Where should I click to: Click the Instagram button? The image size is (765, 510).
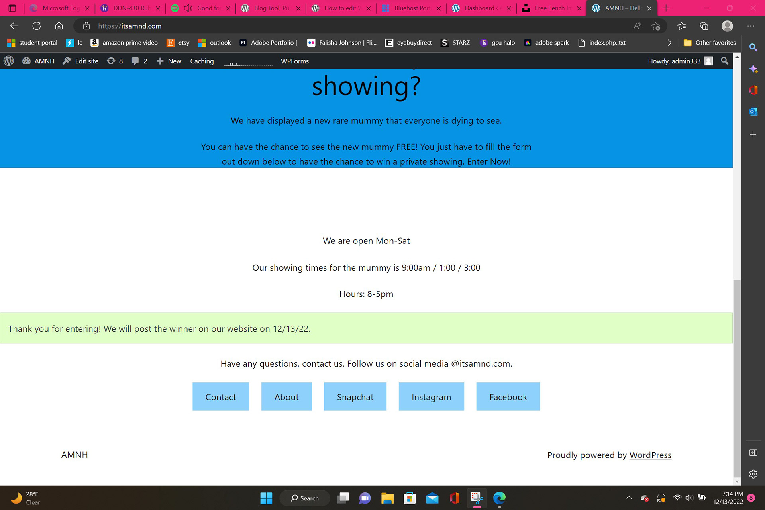(x=431, y=397)
